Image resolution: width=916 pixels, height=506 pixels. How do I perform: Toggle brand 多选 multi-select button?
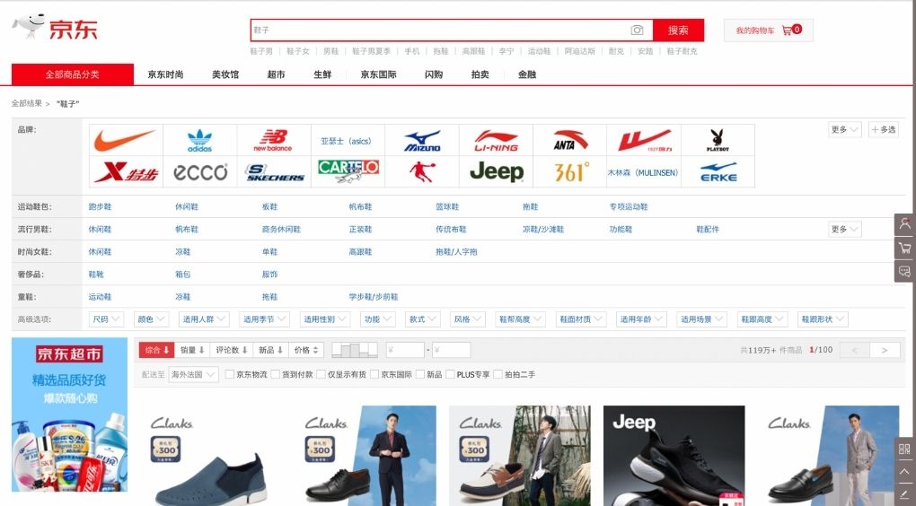884,129
